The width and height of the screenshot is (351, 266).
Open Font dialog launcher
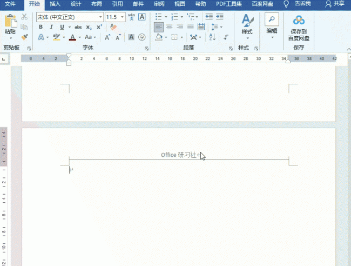[147, 49]
